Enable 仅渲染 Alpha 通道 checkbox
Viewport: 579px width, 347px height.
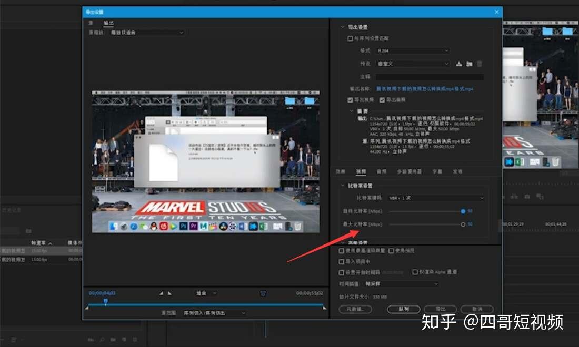point(415,272)
